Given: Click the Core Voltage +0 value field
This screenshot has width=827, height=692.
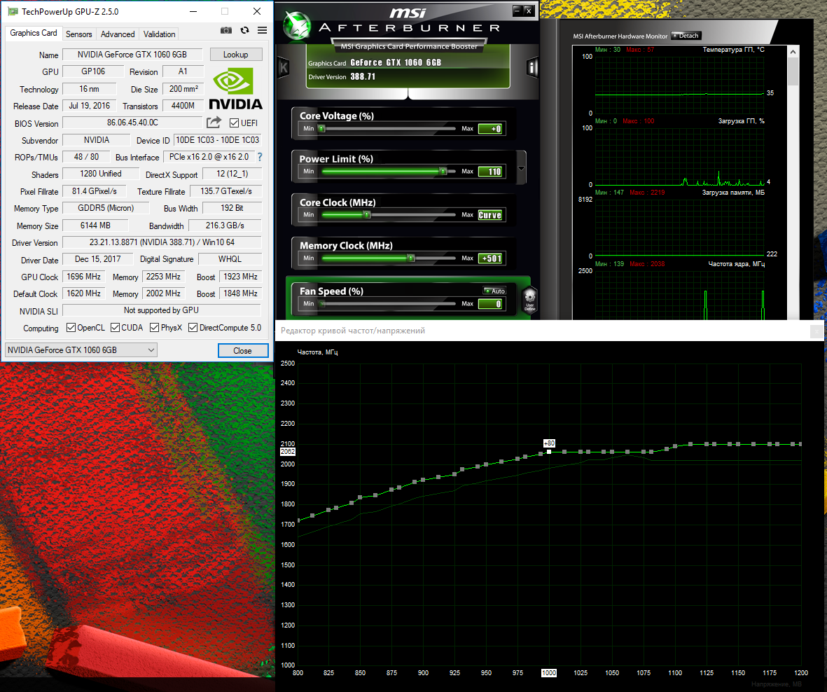Looking at the screenshot, I should click(490, 129).
